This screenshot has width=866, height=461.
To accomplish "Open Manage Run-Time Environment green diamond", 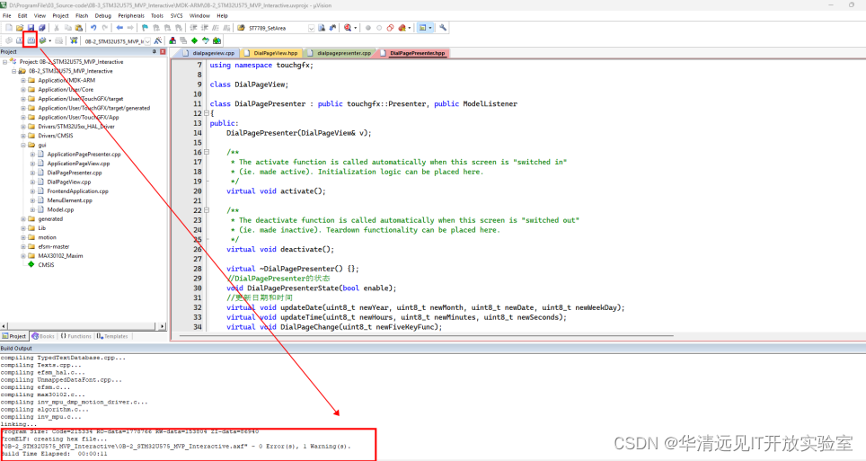I will pos(194,40).
